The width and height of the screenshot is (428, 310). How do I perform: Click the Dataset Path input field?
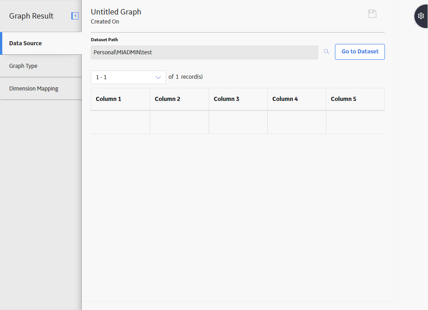tap(204, 52)
